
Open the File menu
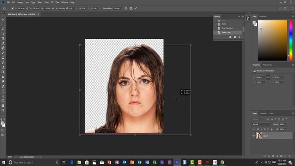point(8,2)
